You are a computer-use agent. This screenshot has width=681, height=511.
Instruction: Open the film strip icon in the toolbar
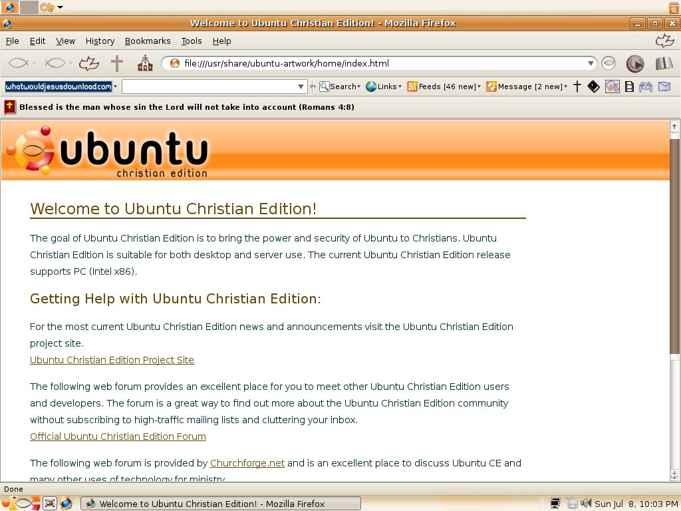629,86
